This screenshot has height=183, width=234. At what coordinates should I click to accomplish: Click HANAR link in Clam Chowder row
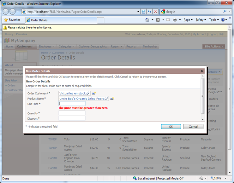52,158
